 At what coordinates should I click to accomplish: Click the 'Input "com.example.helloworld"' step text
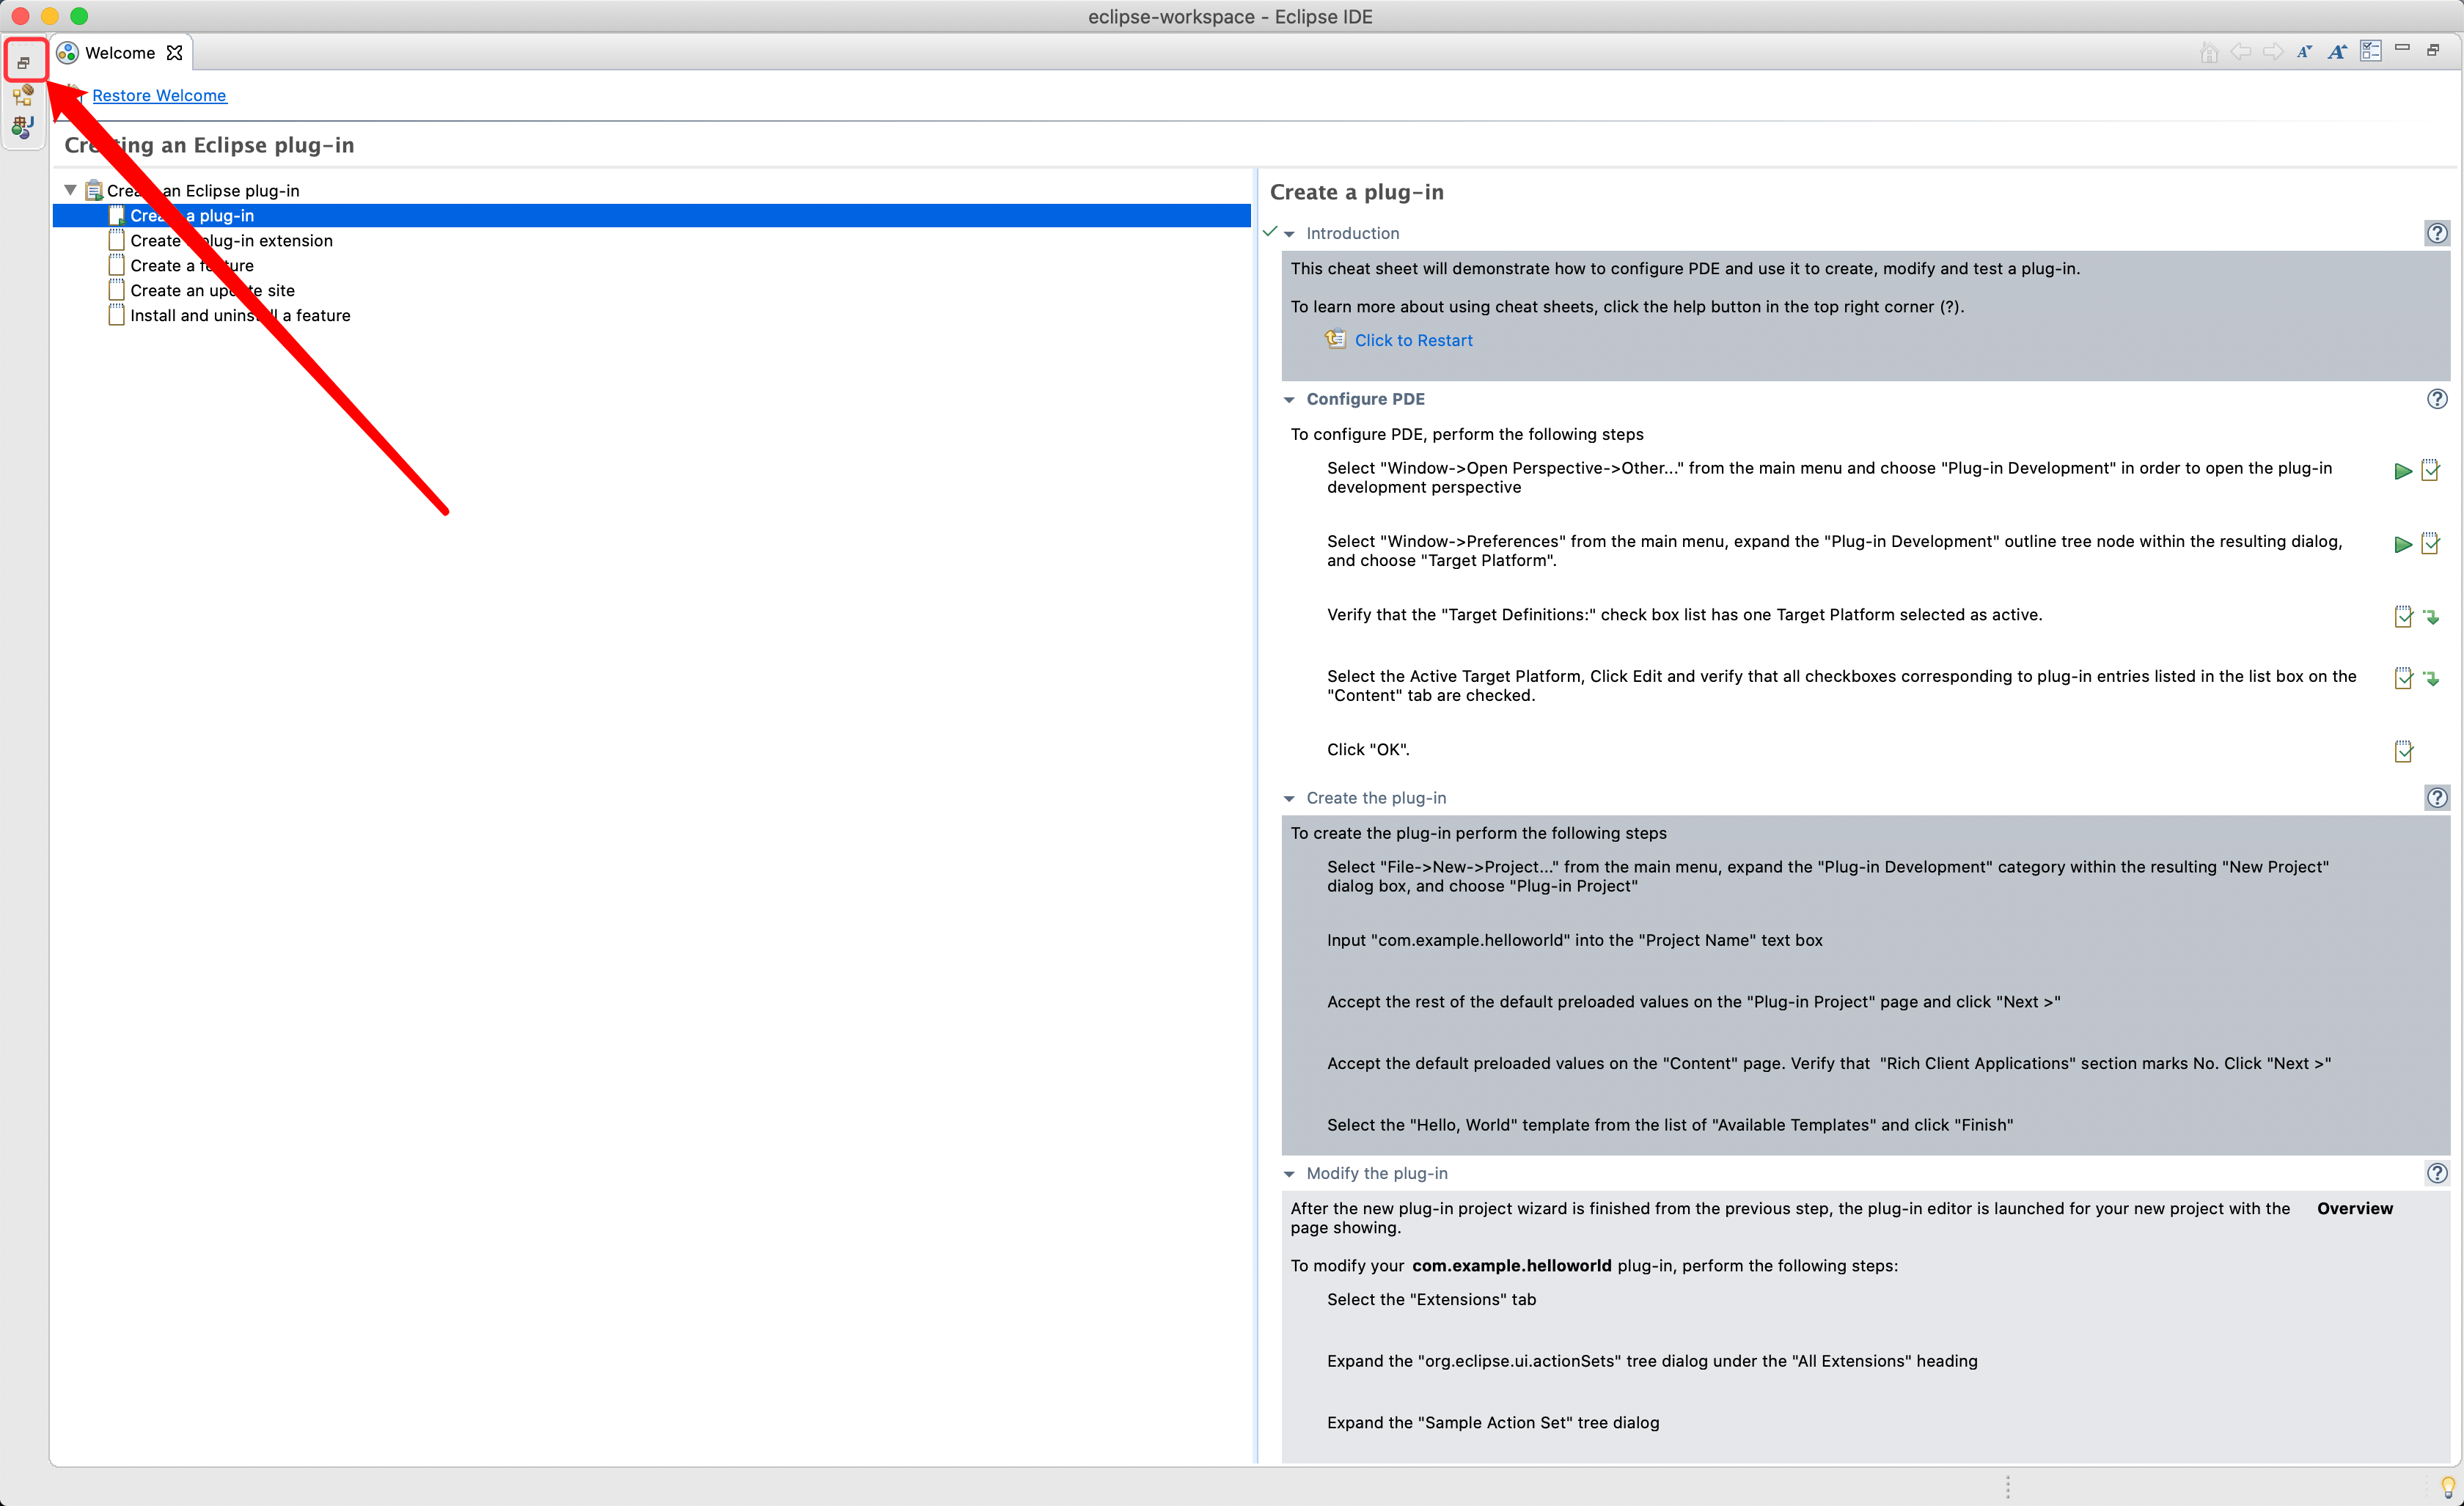coord(1575,940)
